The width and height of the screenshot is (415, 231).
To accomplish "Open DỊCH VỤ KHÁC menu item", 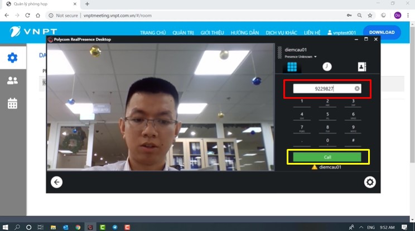I will pos(281,33).
